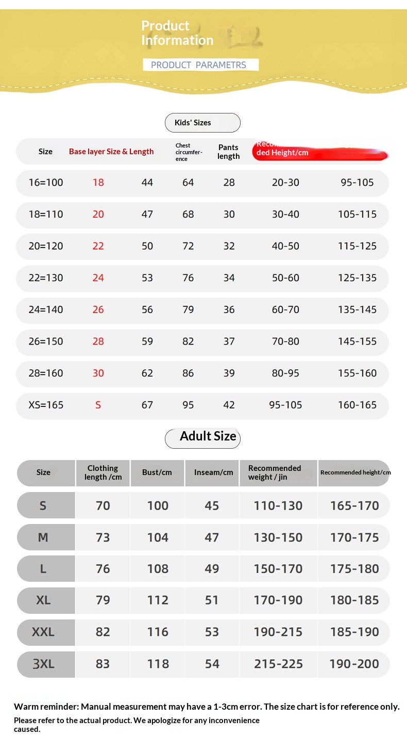Click the Inseam/cm column header

(213, 472)
